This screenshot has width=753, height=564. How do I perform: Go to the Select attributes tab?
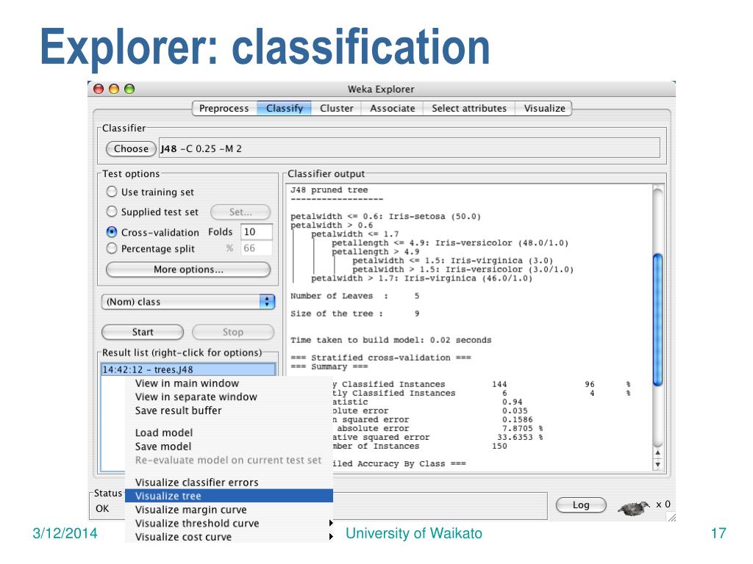(x=468, y=109)
